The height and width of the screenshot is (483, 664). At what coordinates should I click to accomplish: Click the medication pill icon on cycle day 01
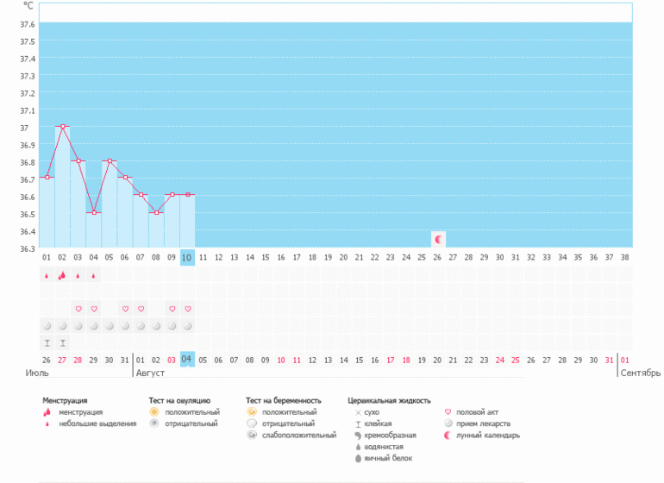(x=47, y=326)
